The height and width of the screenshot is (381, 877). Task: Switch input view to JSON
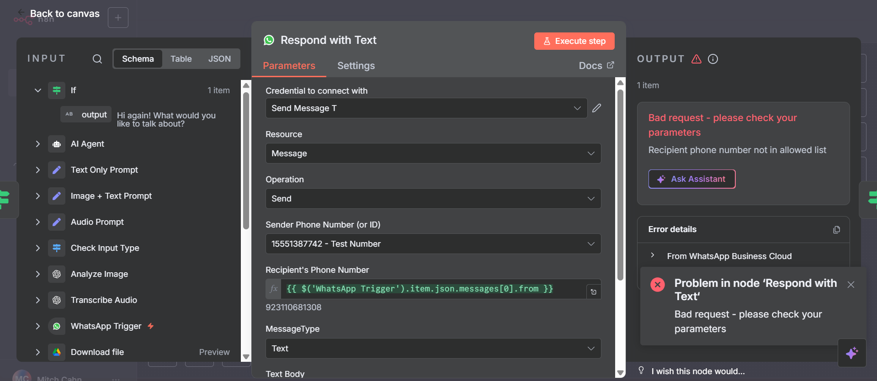point(219,59)
